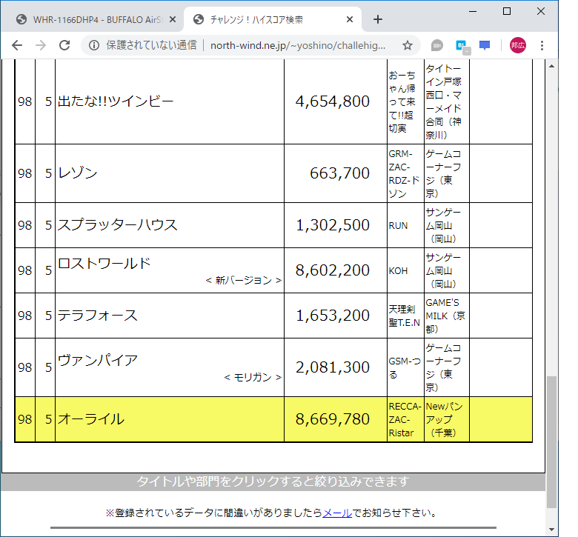Screen dimensions: 578x537
Task: Filter by title ロストワールド
Action: (x=104, y=263)
